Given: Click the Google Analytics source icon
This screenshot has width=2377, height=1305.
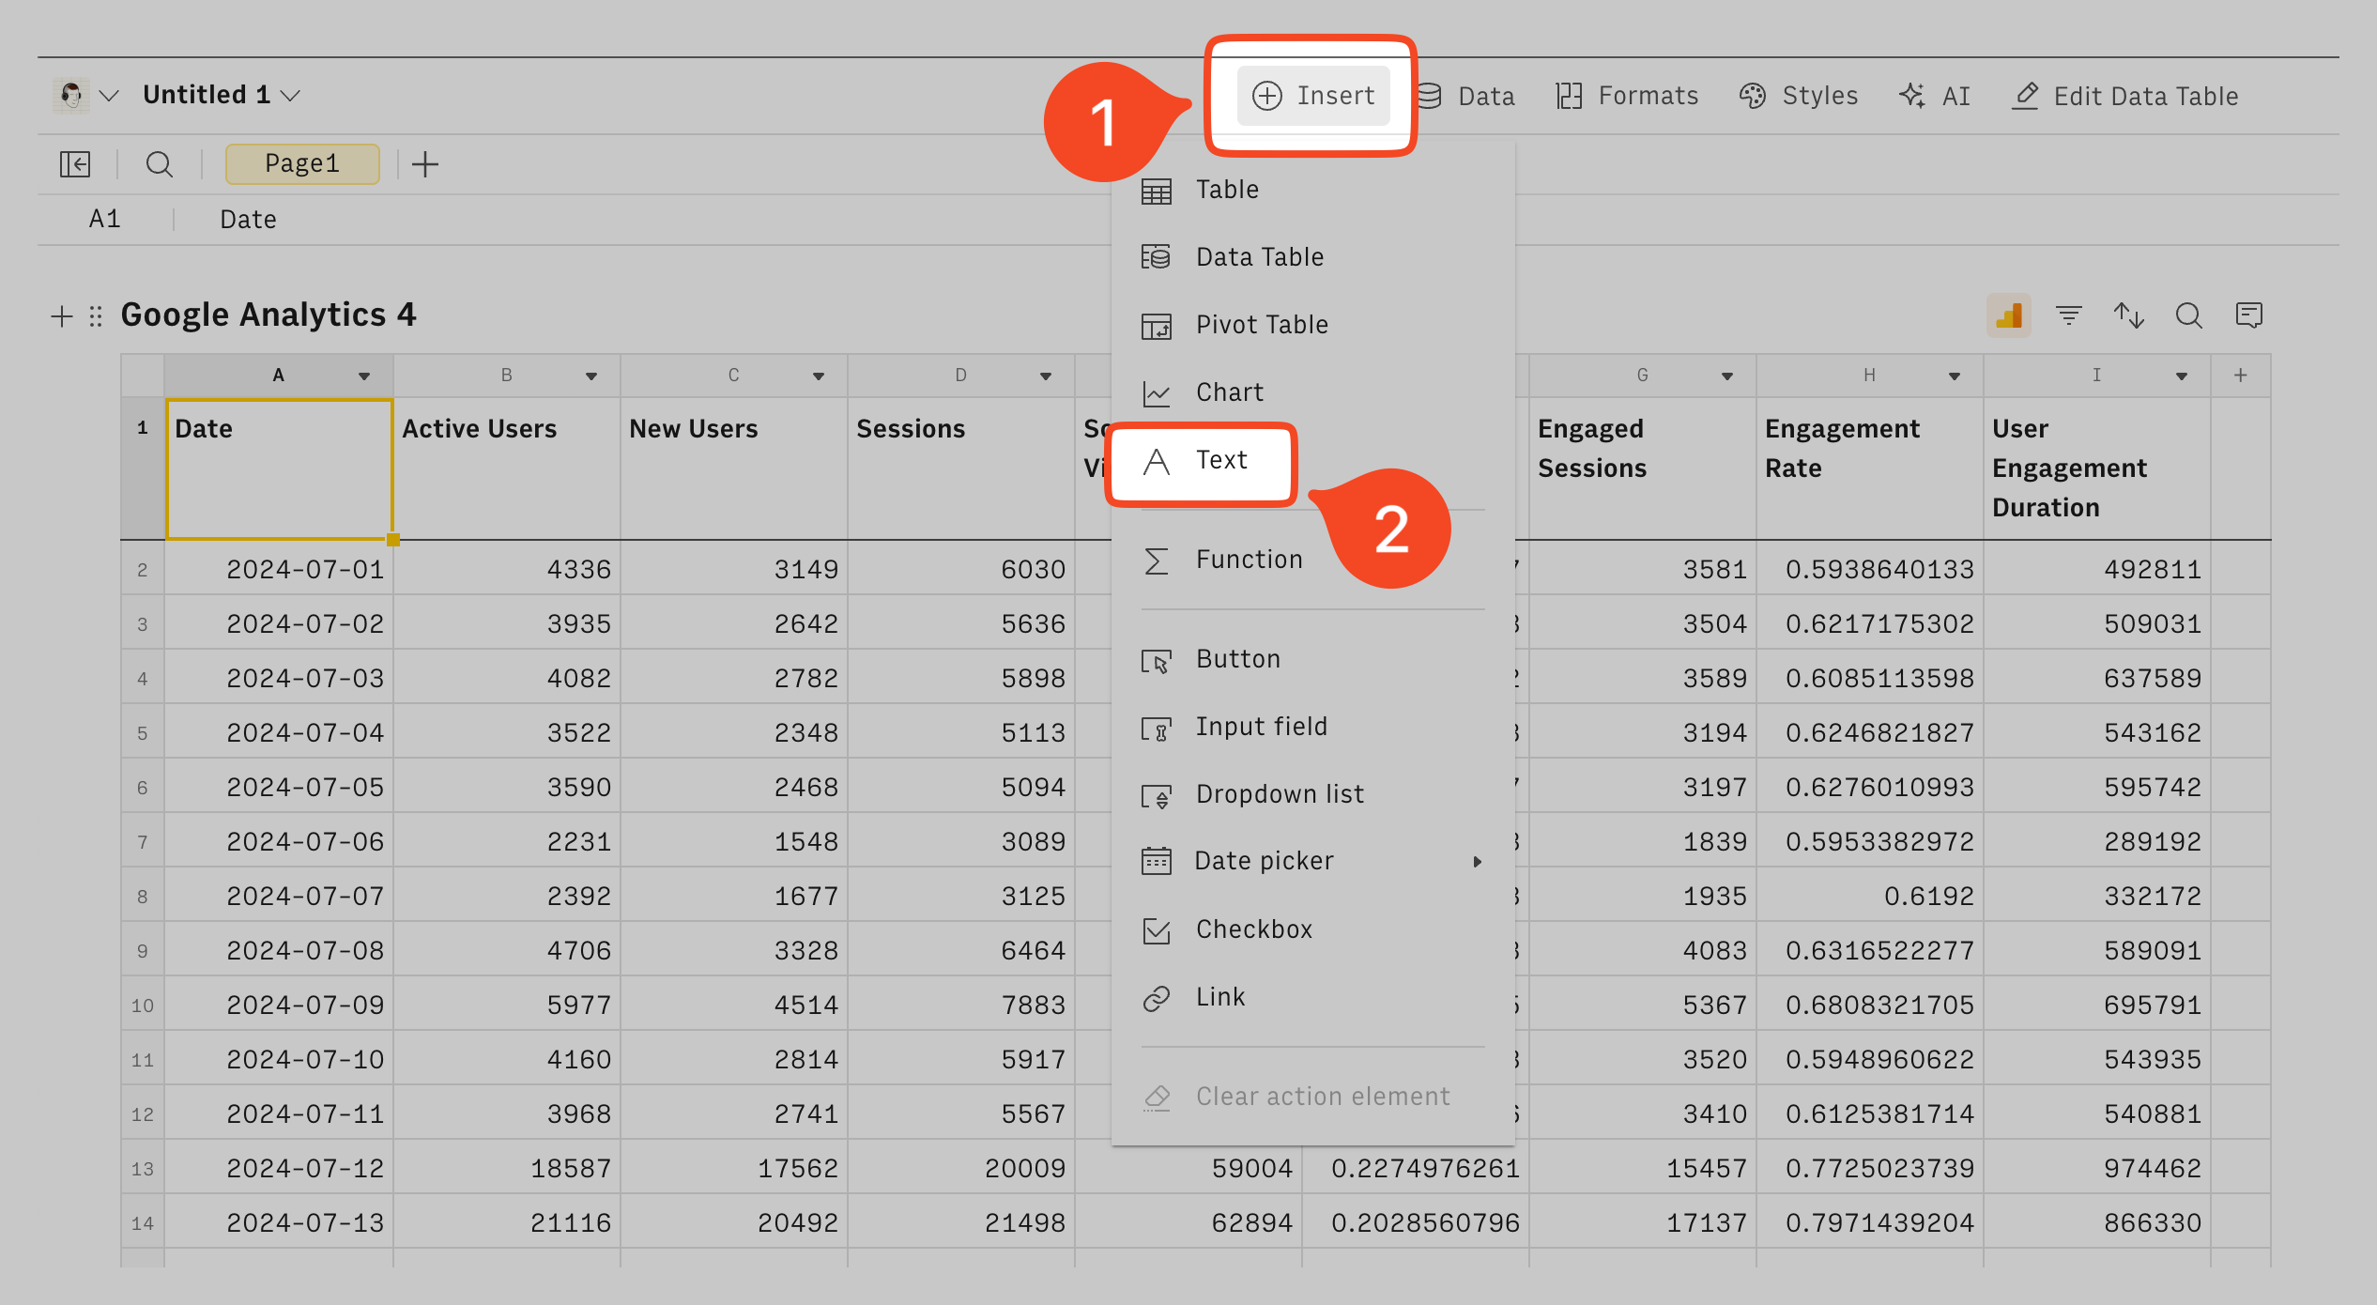Looking at the screenshot, I should point(2008,315).
